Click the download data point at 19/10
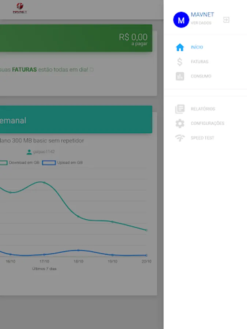 point(112,222)
